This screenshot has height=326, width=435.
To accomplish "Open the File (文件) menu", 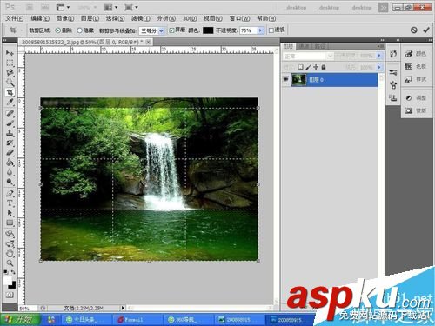I will [x=14, y=18].
